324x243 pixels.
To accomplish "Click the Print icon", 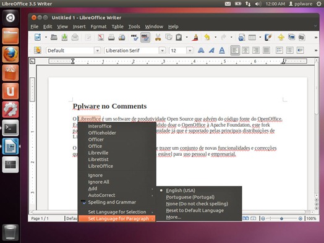I will (x=111, y=37).
